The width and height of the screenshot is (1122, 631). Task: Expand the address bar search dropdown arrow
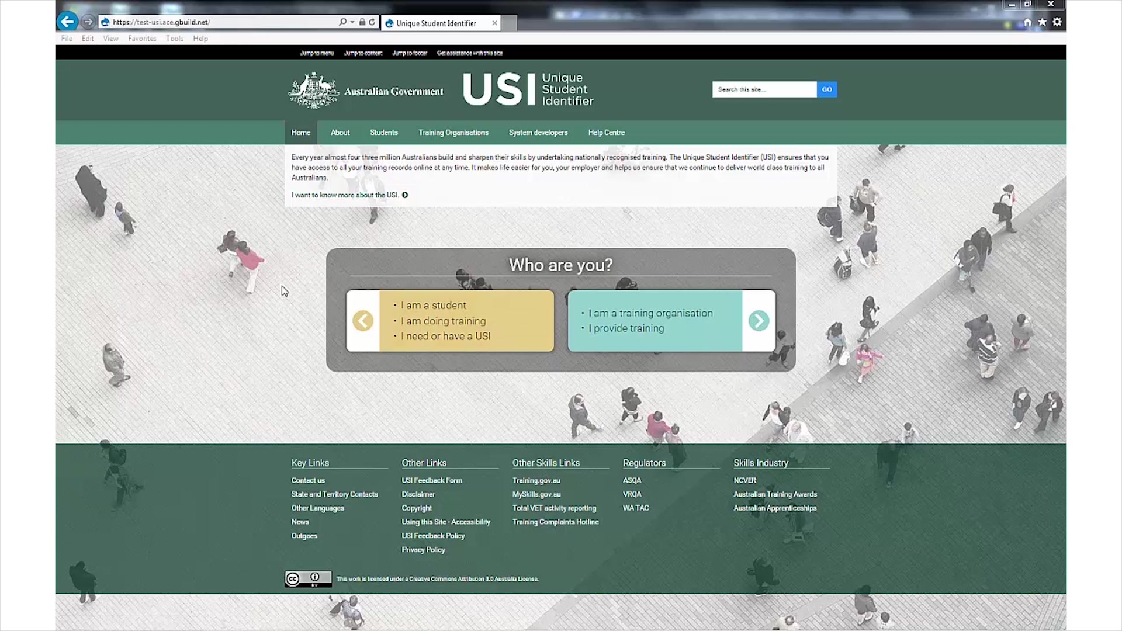tap(352, 22)
